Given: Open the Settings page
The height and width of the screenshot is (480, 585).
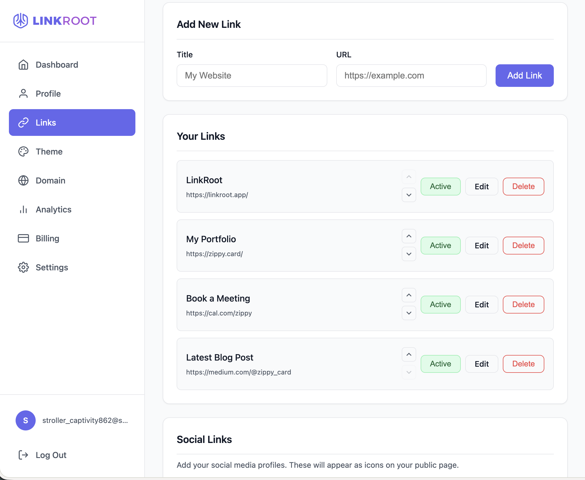Looking at the screenshot, I should (72, 267).
